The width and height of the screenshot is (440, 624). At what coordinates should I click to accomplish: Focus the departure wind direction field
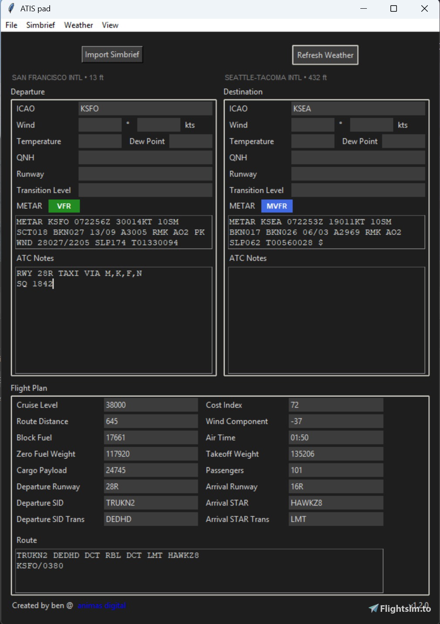point(100,125)
